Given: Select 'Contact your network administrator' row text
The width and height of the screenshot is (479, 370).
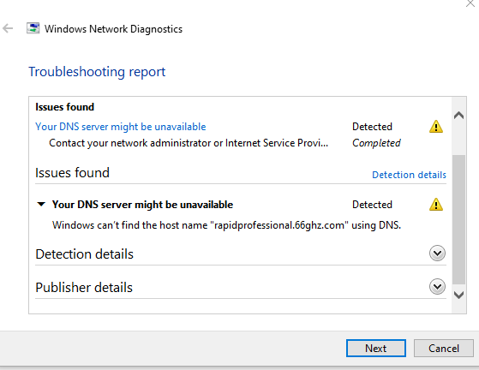Looking at the screenshot, I should click(189, 143).
